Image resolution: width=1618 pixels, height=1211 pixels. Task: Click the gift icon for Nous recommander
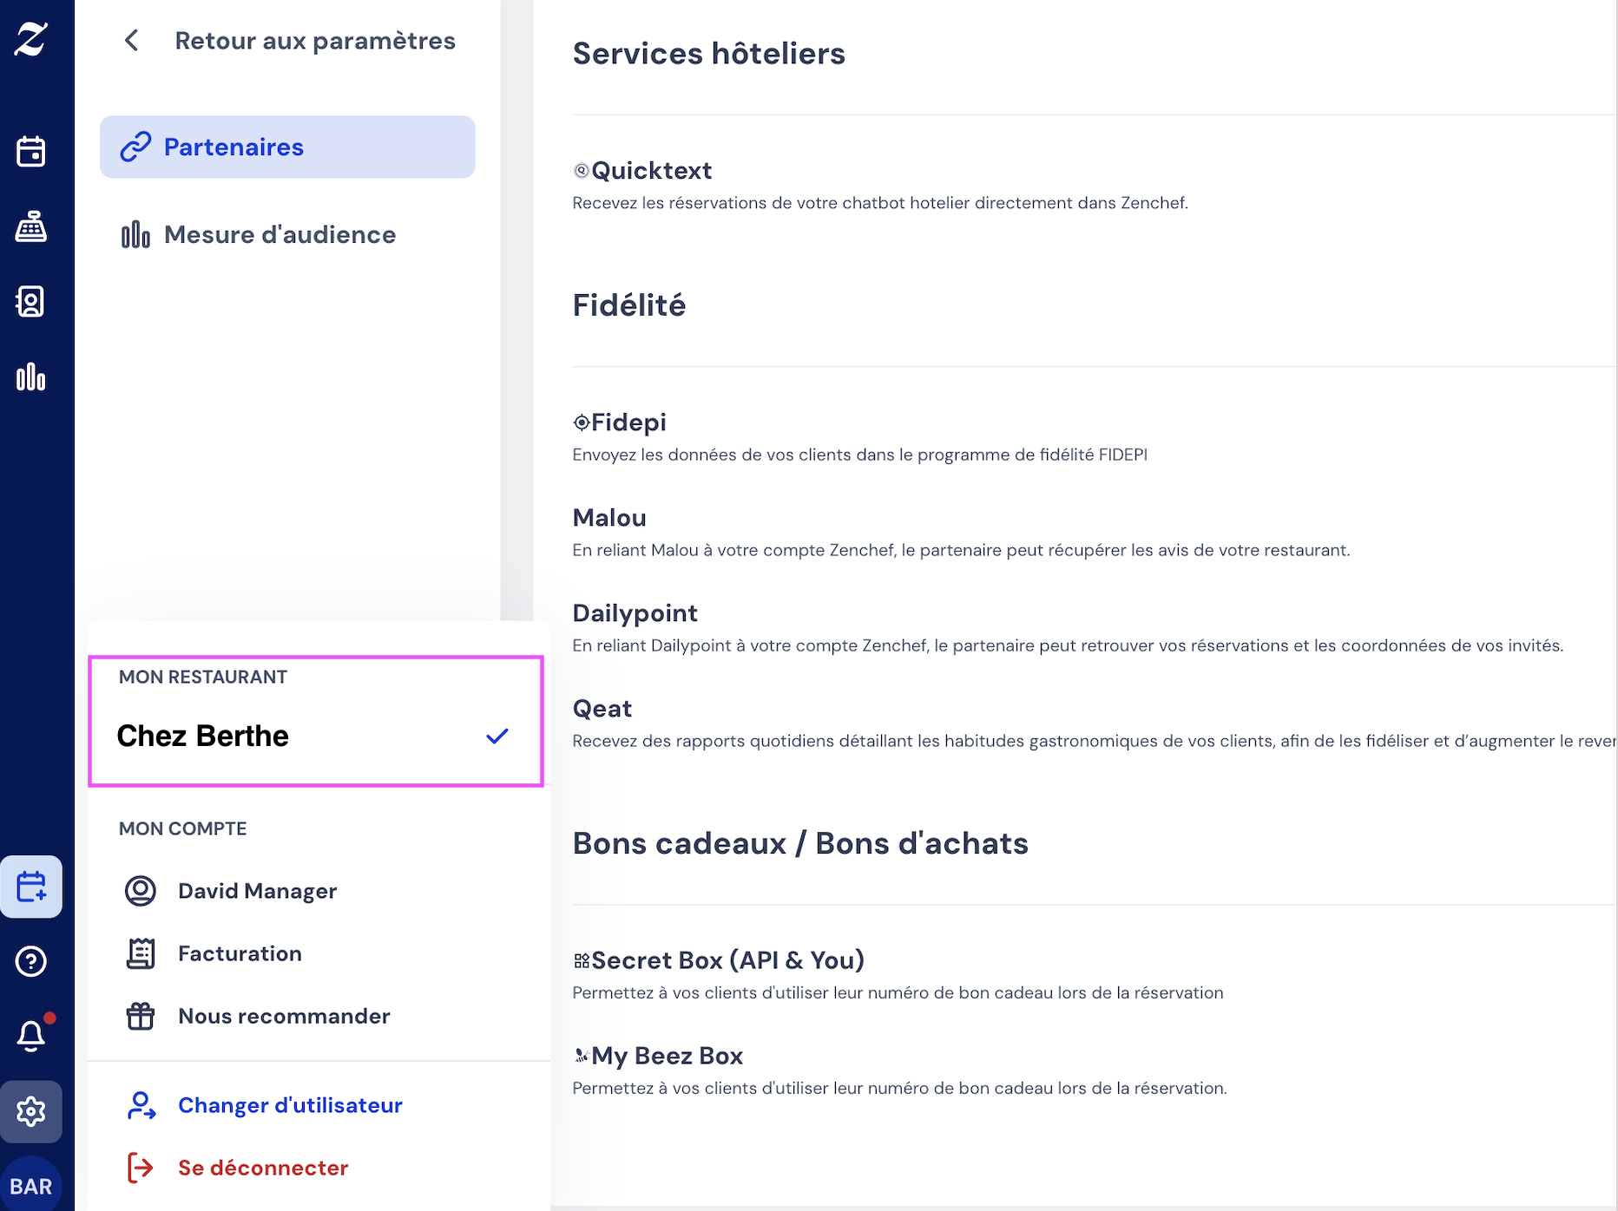click(141, 1016)
